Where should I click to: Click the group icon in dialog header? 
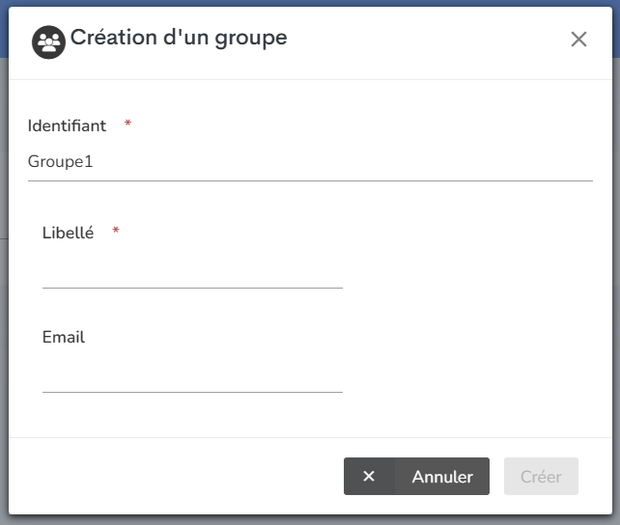48,42
